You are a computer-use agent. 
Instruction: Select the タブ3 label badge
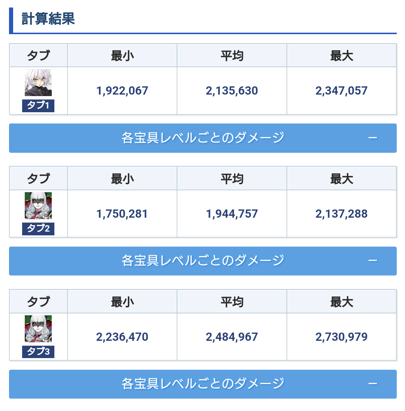pyautogui.click(x=38, y=352)
